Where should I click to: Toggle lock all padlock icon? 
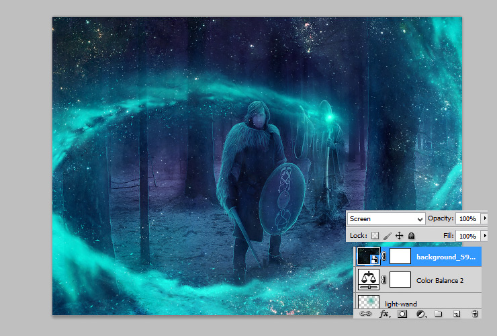[411, 236]
